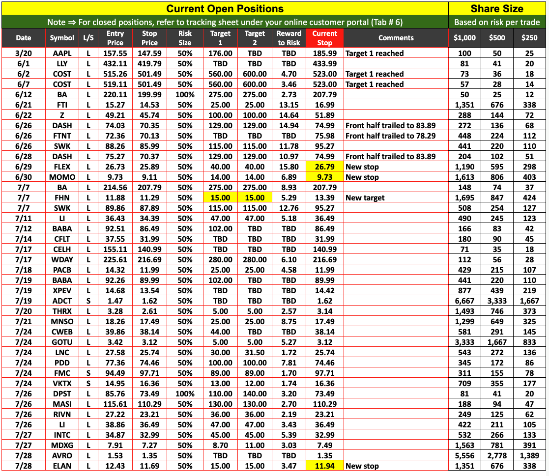Click the yellow-highlighted 26.79 stop for FLEX
Image resolution: width=549 pixels, height=476 pixels.
click(324, 167)
